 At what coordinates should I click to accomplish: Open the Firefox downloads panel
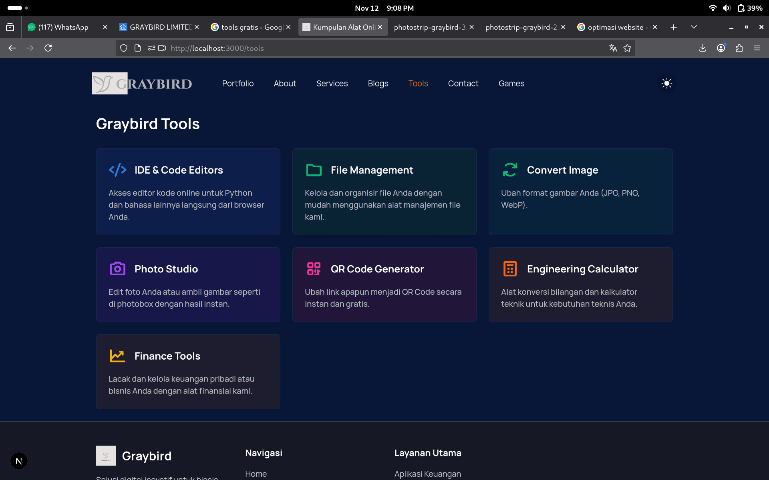click(703, 48)
